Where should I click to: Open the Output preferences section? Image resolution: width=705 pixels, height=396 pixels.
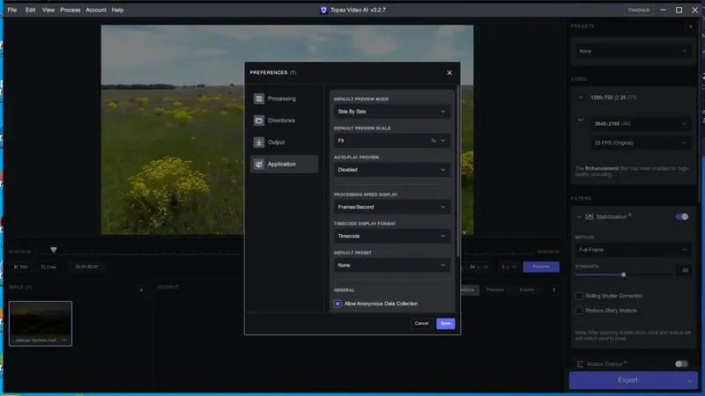click(284, 142)
